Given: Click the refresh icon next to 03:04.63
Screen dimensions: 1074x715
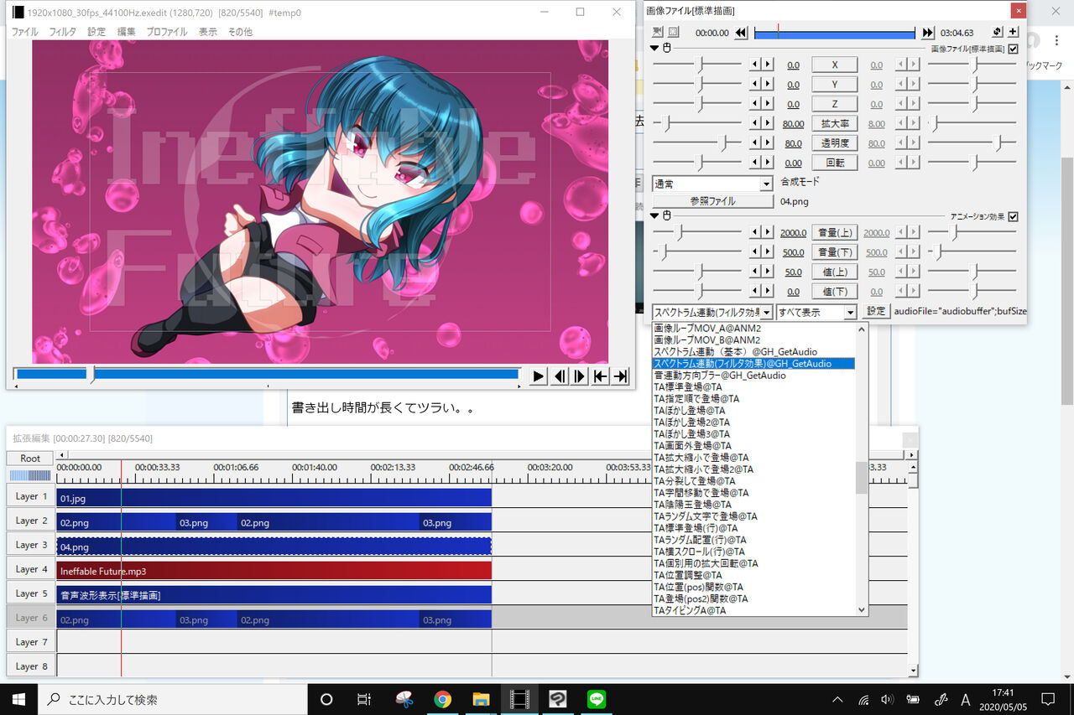Looking at the screenshot, I should pos(997,32).
